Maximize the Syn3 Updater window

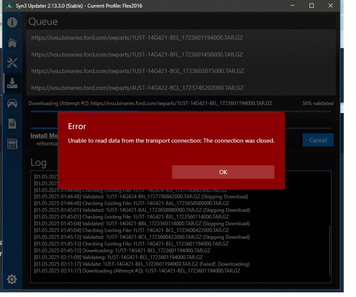[x=311, y=6]
